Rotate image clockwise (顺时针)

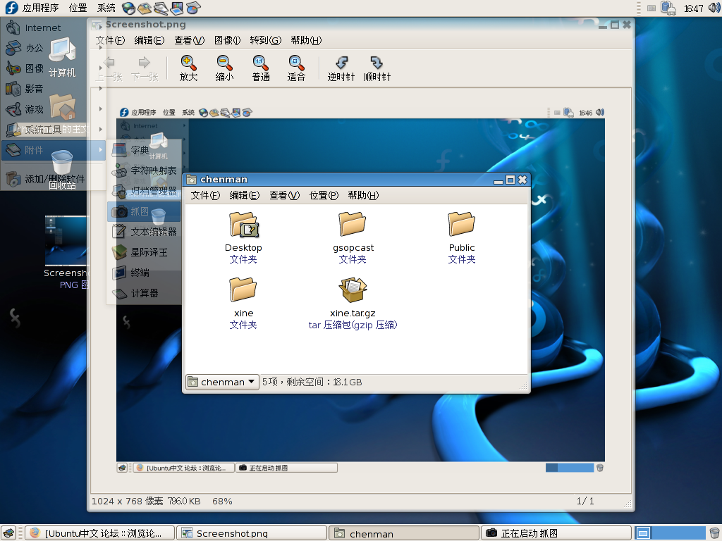(377, 68)
